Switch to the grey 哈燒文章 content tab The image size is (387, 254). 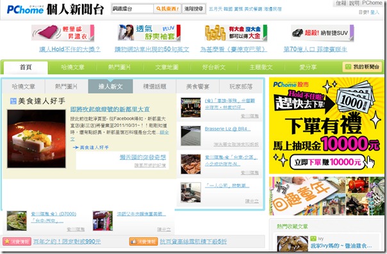pyautogui.click(x=24, y=86)
